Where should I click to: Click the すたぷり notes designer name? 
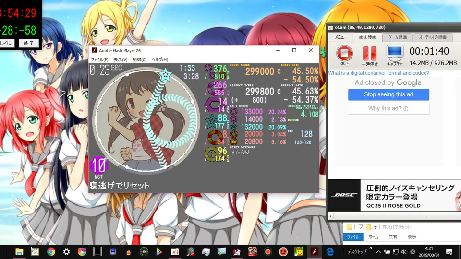240,153
